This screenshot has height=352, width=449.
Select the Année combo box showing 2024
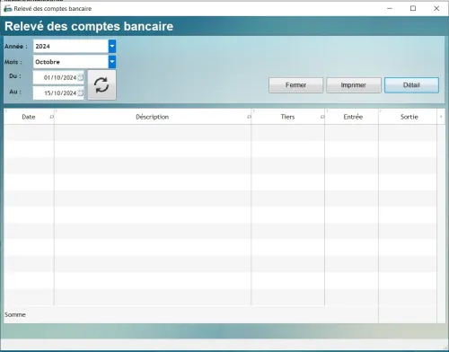(75, 46)
